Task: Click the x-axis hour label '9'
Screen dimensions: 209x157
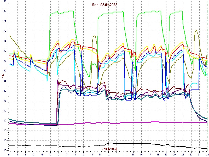Action: pos(83,154)
